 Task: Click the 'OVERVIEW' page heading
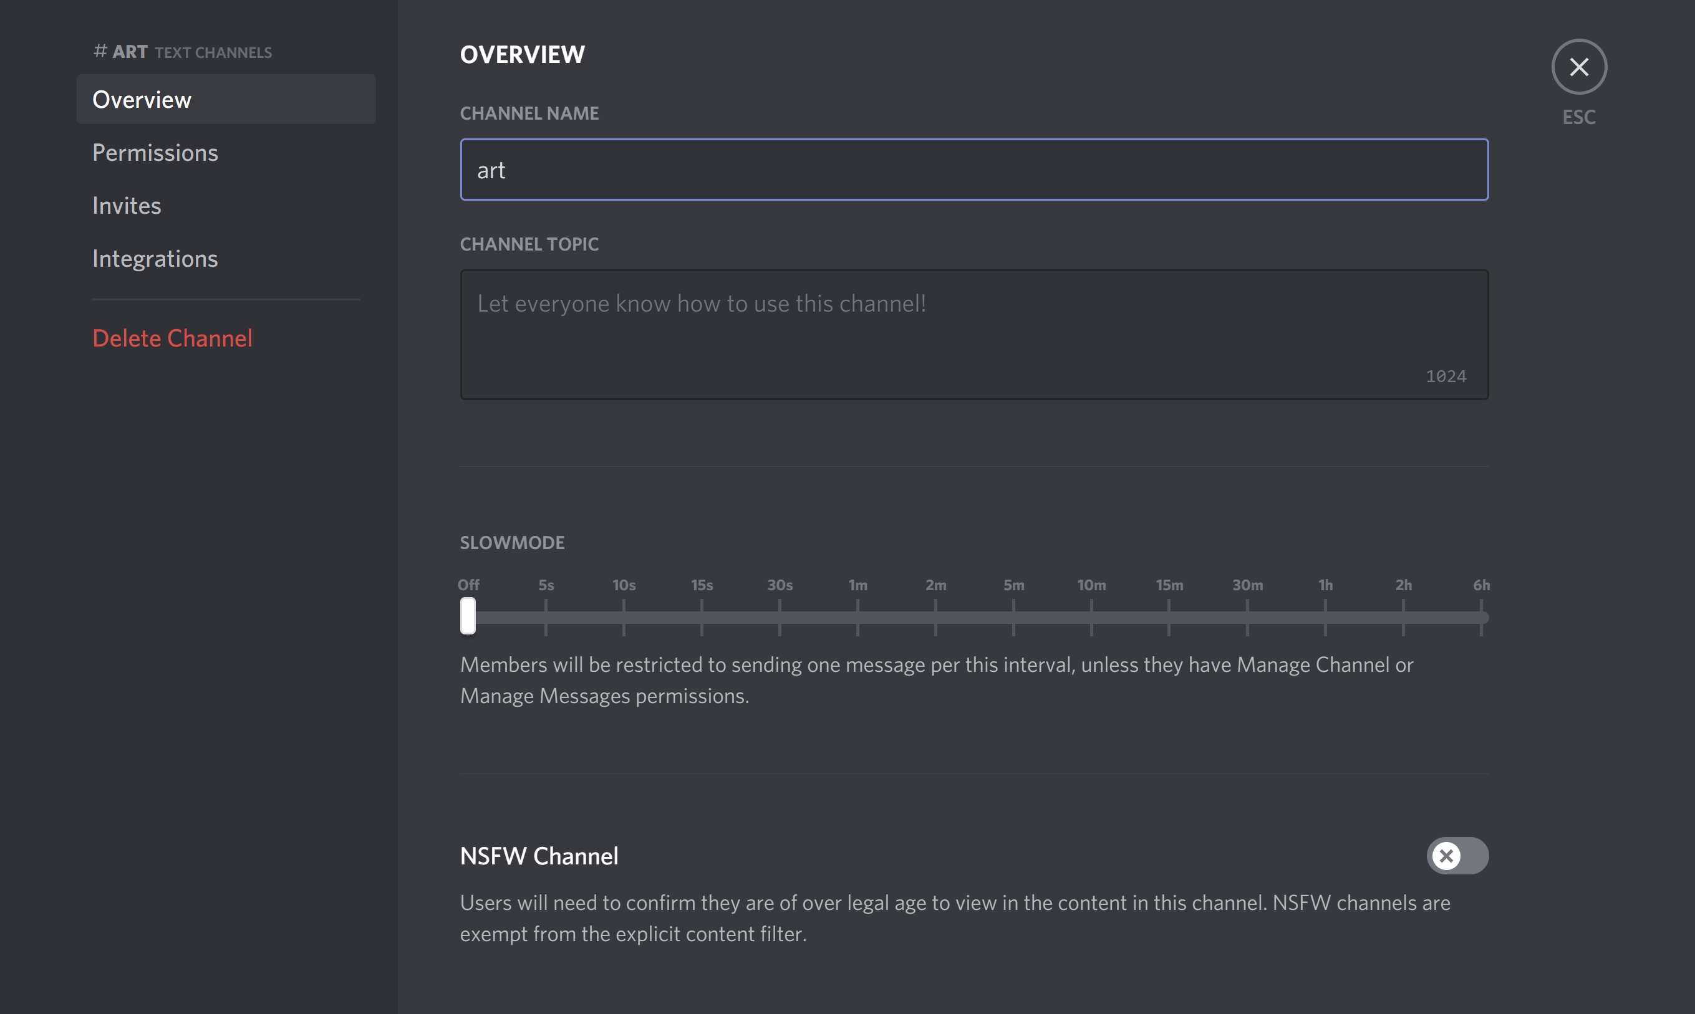point(523,55)
